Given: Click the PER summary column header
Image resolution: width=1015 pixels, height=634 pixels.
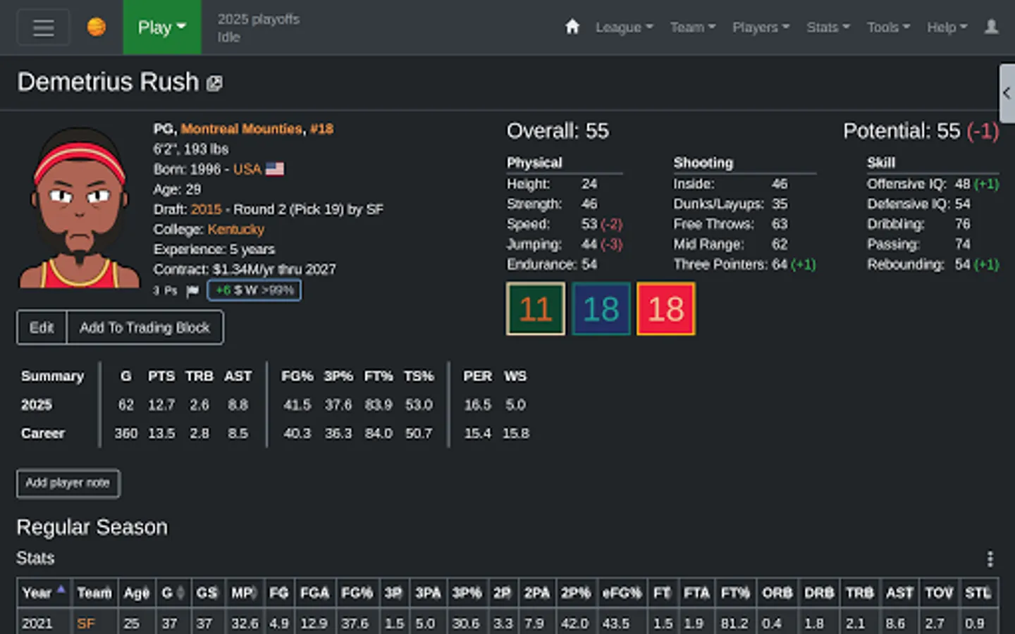Looking at the screenshot, I should pos(477,376).
